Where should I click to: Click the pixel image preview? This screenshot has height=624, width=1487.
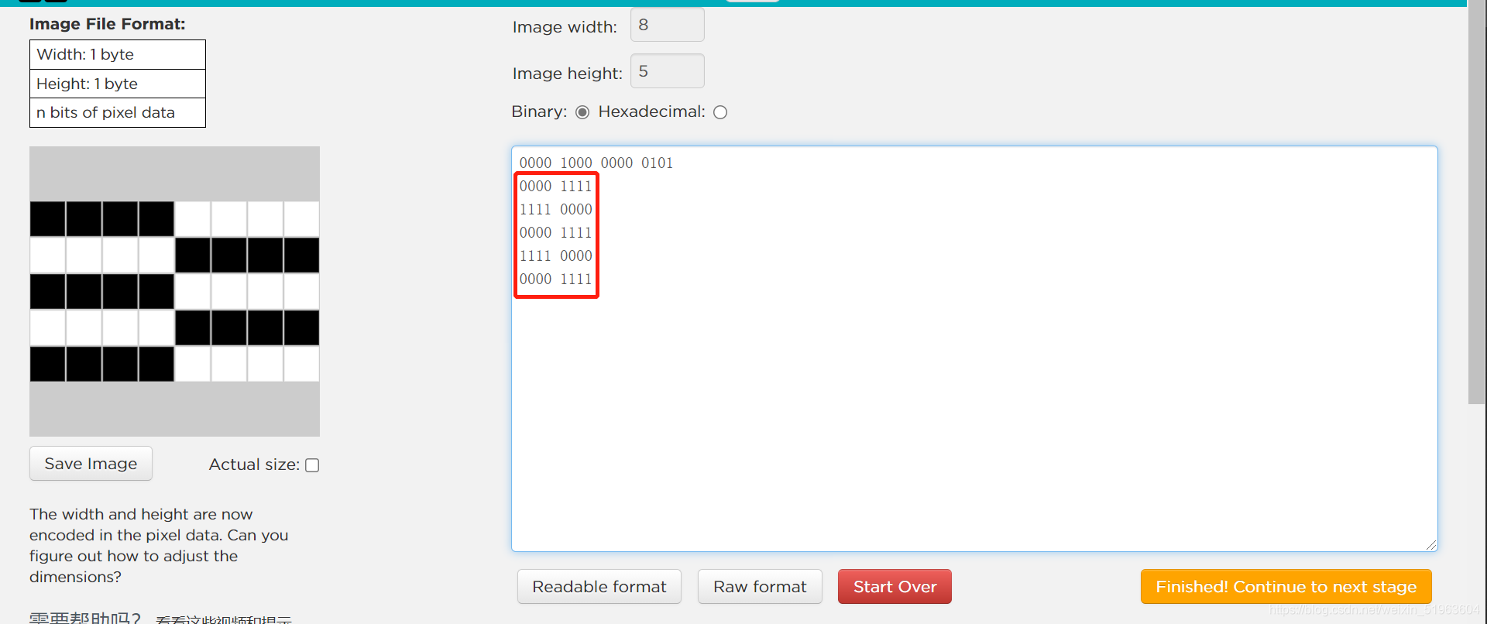coord(174,291)
